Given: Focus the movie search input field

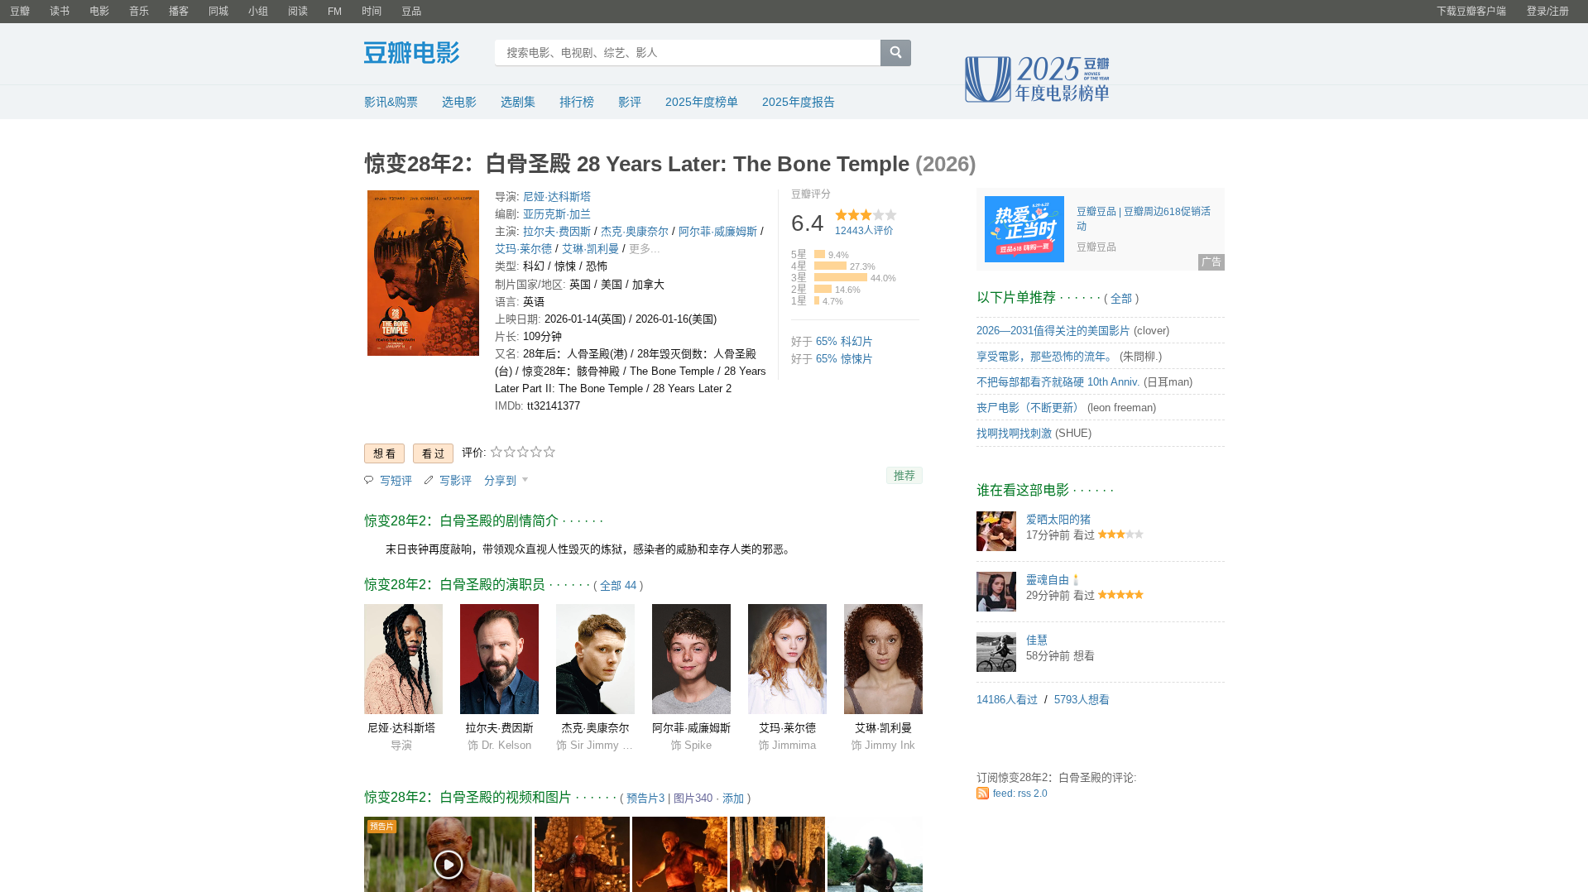Looking at the screenshot, I should pos(688,53).
